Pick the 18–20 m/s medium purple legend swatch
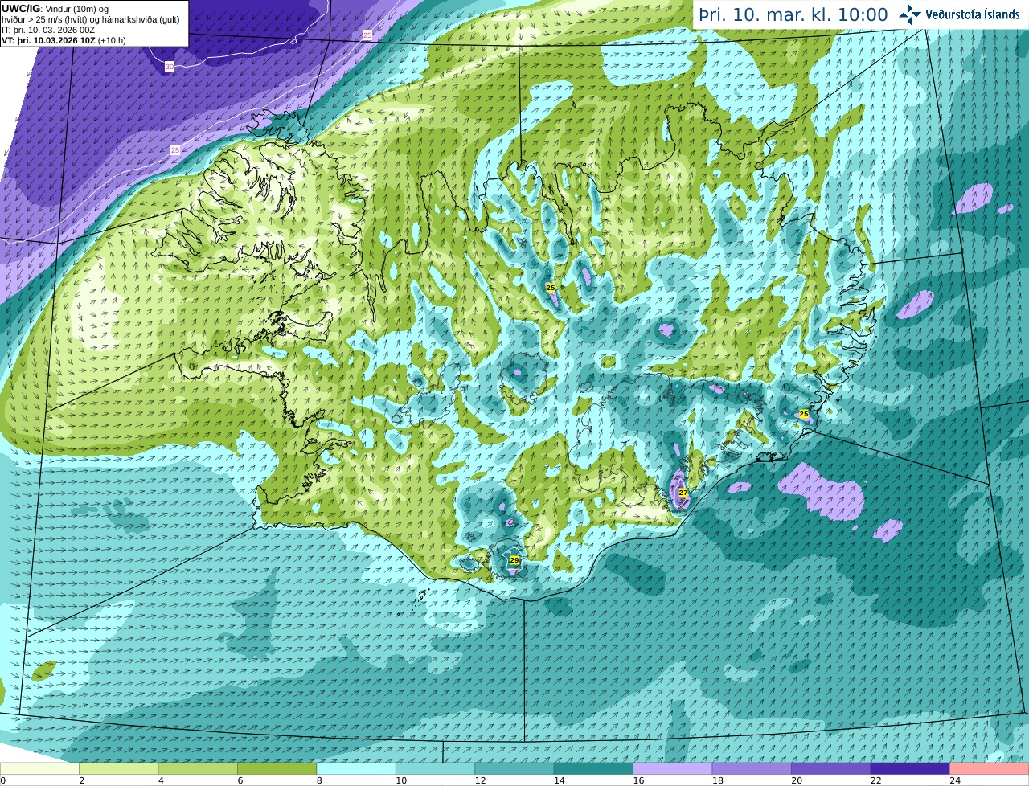The image size is (1029, 786). click(752, 769)
